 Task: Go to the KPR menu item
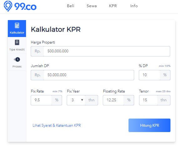coord(113,6)
